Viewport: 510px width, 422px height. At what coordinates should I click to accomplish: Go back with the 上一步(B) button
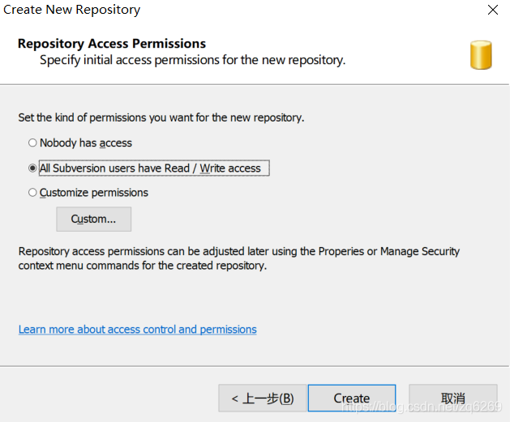263,399
